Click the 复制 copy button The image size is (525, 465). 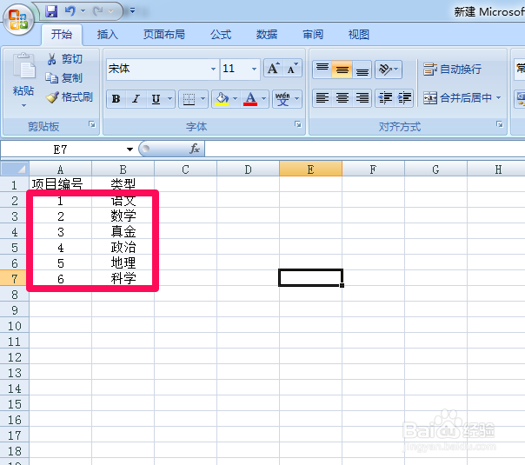(64, 78)
